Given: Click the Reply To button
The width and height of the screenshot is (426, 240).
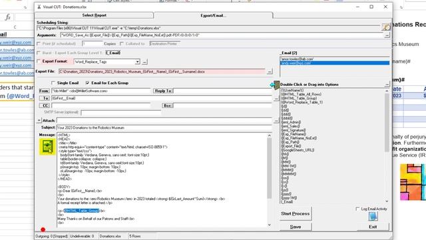Looking at the screenshot, I should [x=163, y=91].
